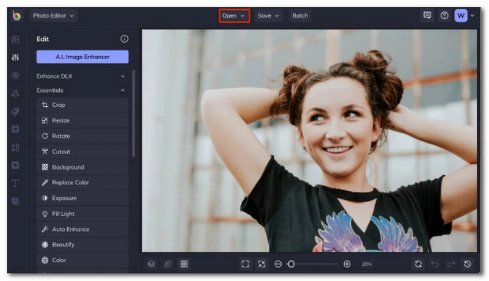Viewport: 489px width, 281px height.
Task: Open the layers icon in bottom bar
Action: [151, 264]
